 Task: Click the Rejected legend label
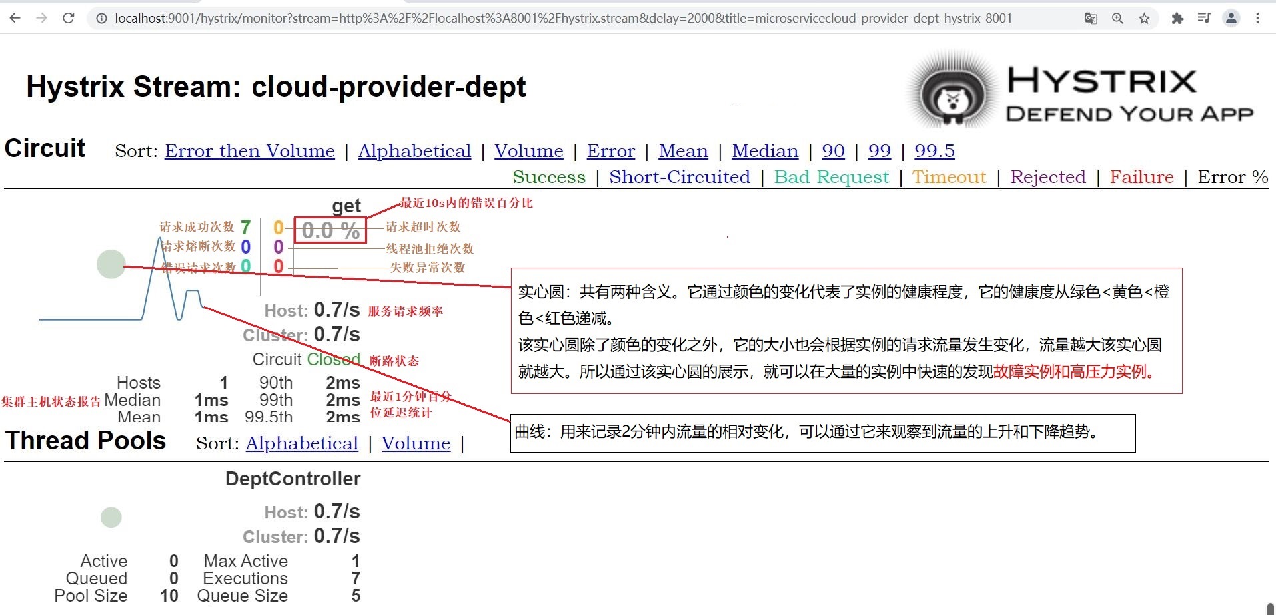coord(1048,177)
